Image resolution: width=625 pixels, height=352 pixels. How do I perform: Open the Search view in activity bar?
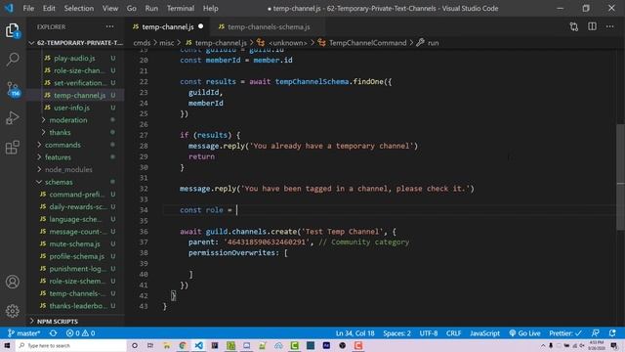[13, 59]
